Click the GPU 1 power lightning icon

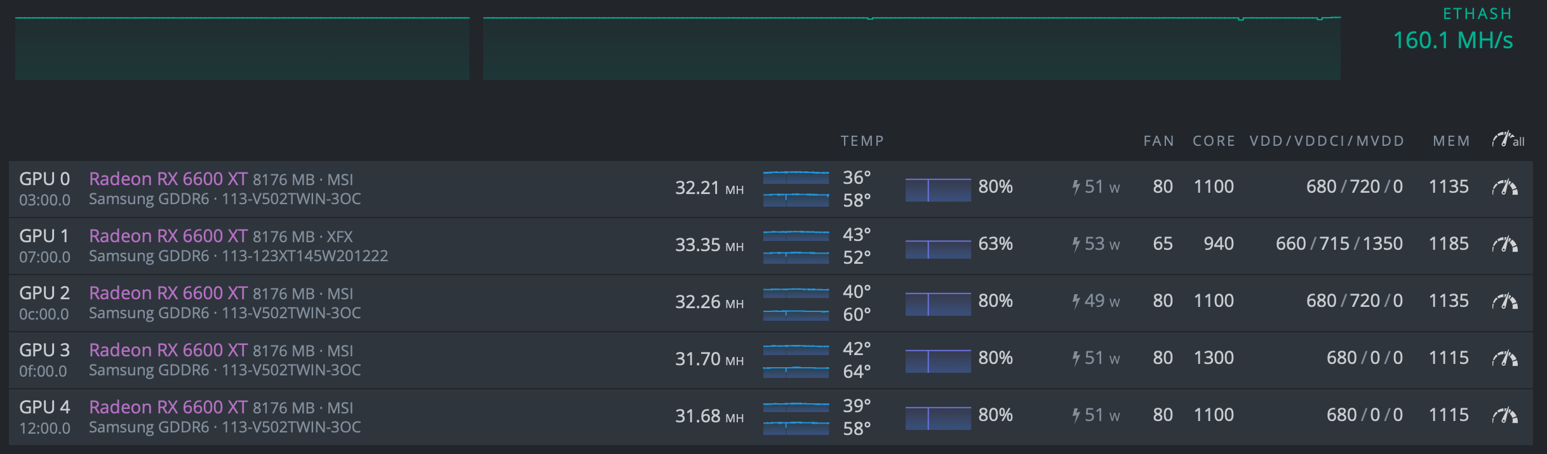pos(1076,244)
